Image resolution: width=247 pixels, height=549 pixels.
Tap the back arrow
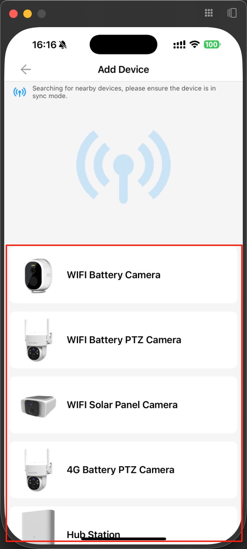26,69
